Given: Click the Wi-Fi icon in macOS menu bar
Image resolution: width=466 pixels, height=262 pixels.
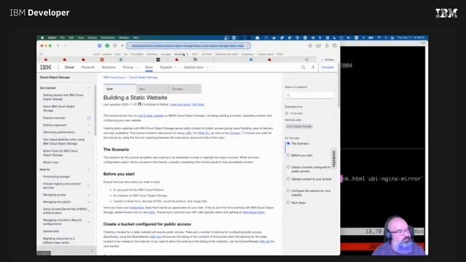Looking at the screenshot, I should click(379, 38).
